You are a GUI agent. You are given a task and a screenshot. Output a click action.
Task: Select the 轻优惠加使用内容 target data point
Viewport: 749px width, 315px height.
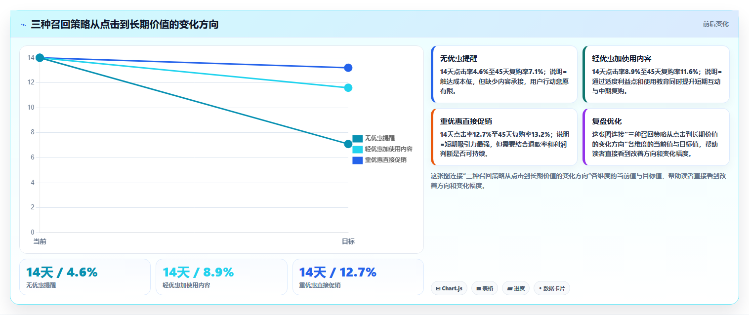tap(348, 88)
